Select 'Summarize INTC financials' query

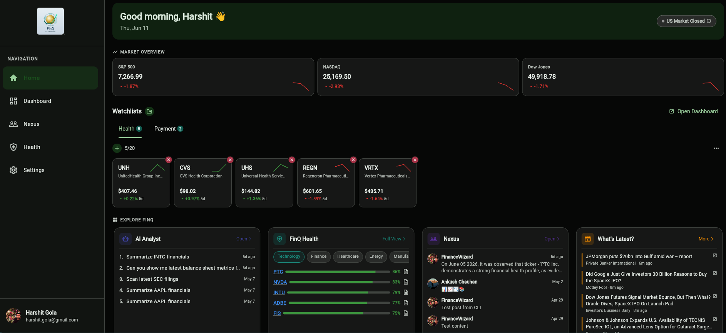[x=187, y=257]
